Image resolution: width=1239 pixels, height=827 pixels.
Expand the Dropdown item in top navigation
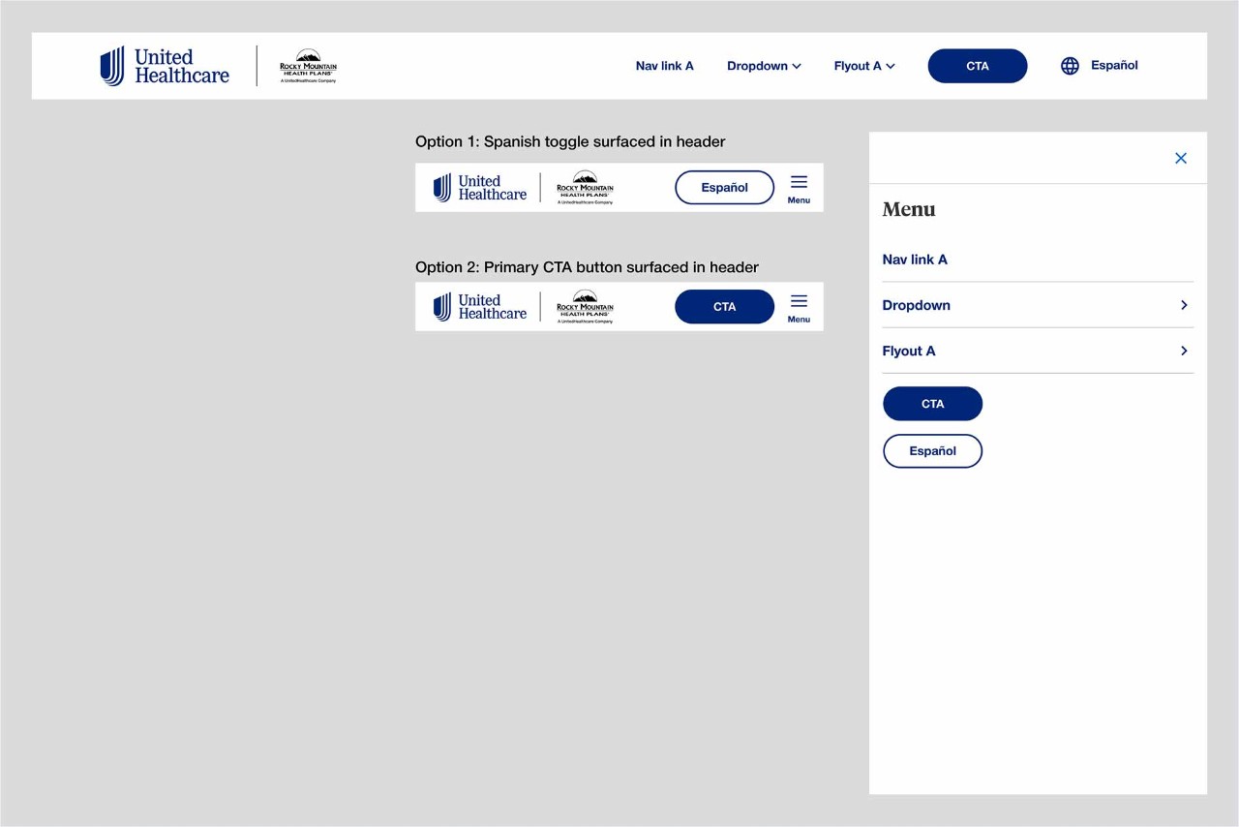[764, 66]
